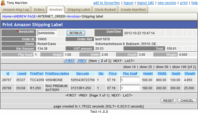Click the RESET button

click(x=168, y=101)
